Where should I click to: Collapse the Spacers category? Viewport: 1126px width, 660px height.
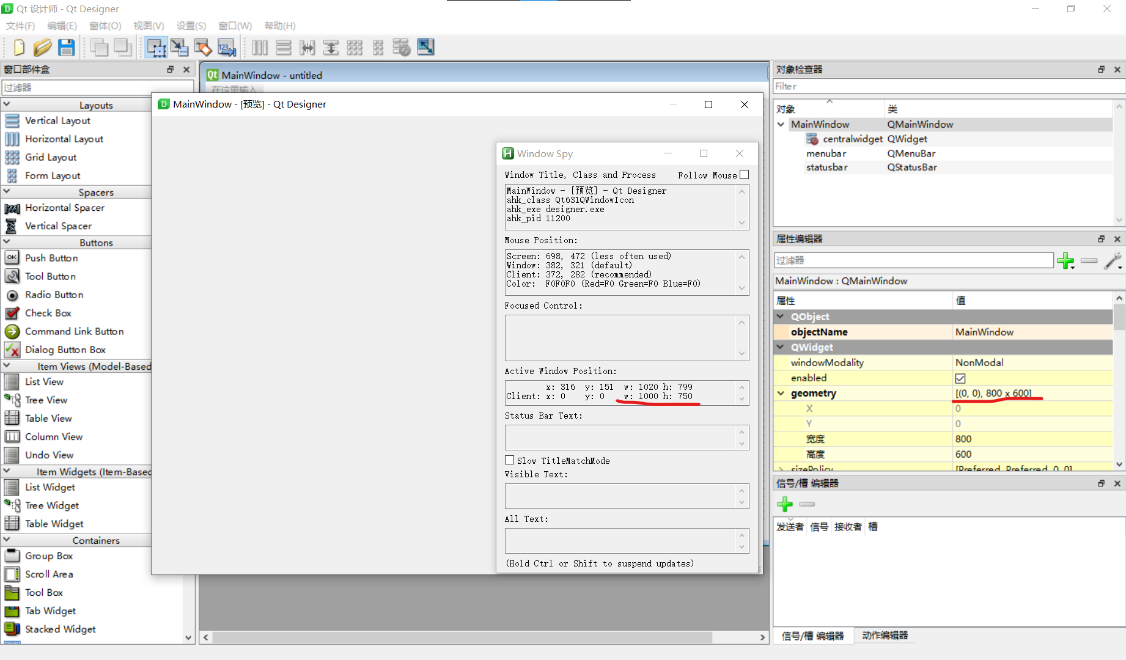(7, 191)
